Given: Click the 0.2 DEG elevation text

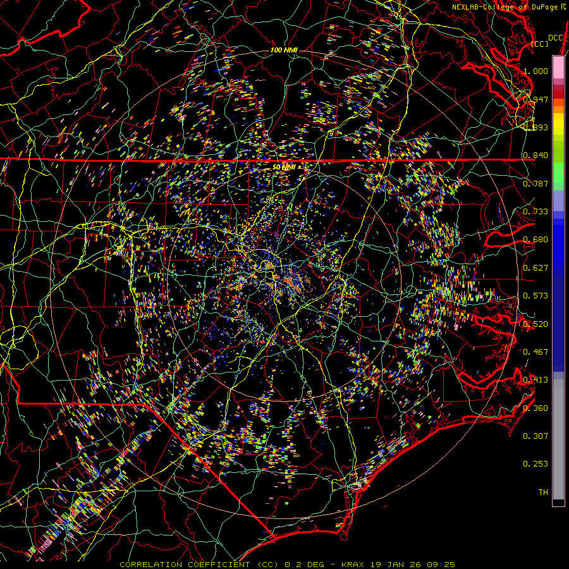Looking at the screenshot, I should coord(305,565).
